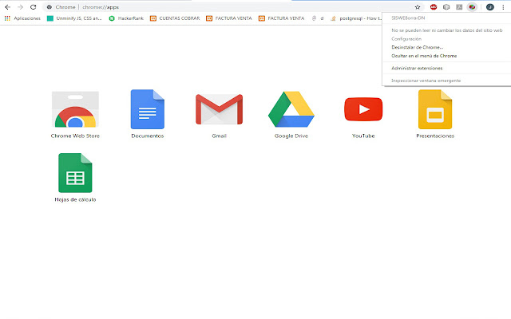Open the bookmark labeled d
The height and width of the screenshot is (319, 511).
tap(318, 18)
